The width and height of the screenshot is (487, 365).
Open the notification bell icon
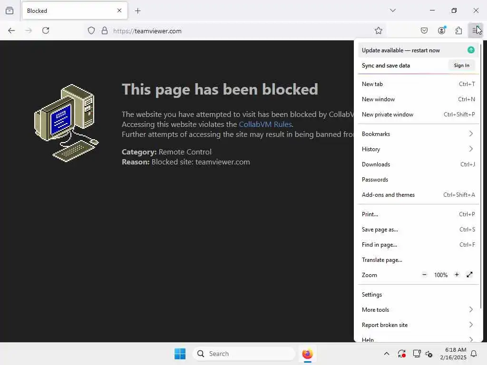pyautogui.click(x=474, y=354)
